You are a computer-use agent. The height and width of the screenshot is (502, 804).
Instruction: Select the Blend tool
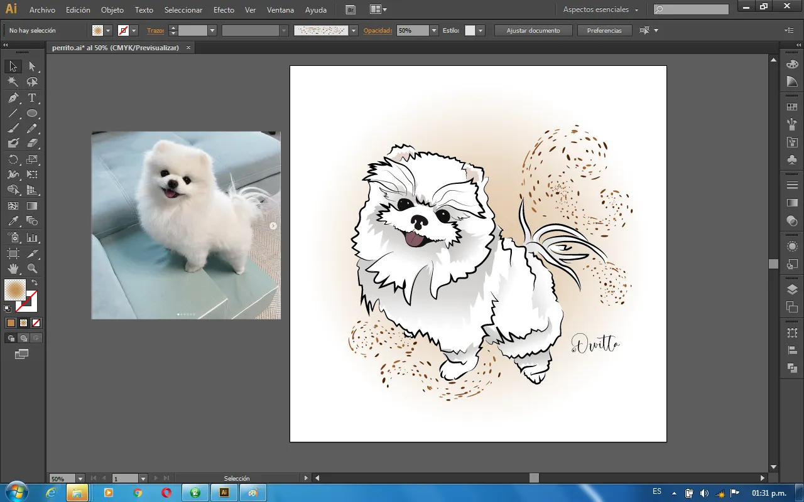pos(32,221)
